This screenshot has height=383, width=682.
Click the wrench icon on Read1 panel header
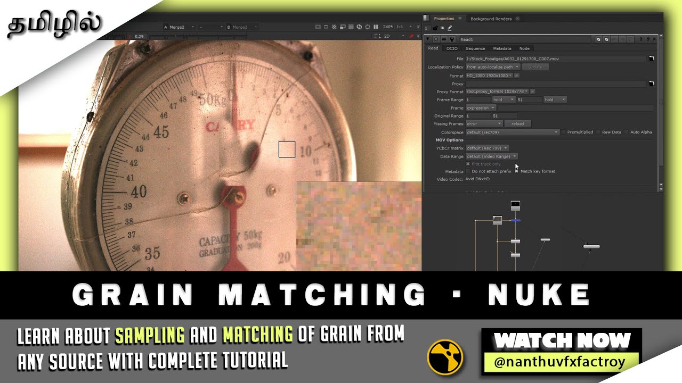451,39
